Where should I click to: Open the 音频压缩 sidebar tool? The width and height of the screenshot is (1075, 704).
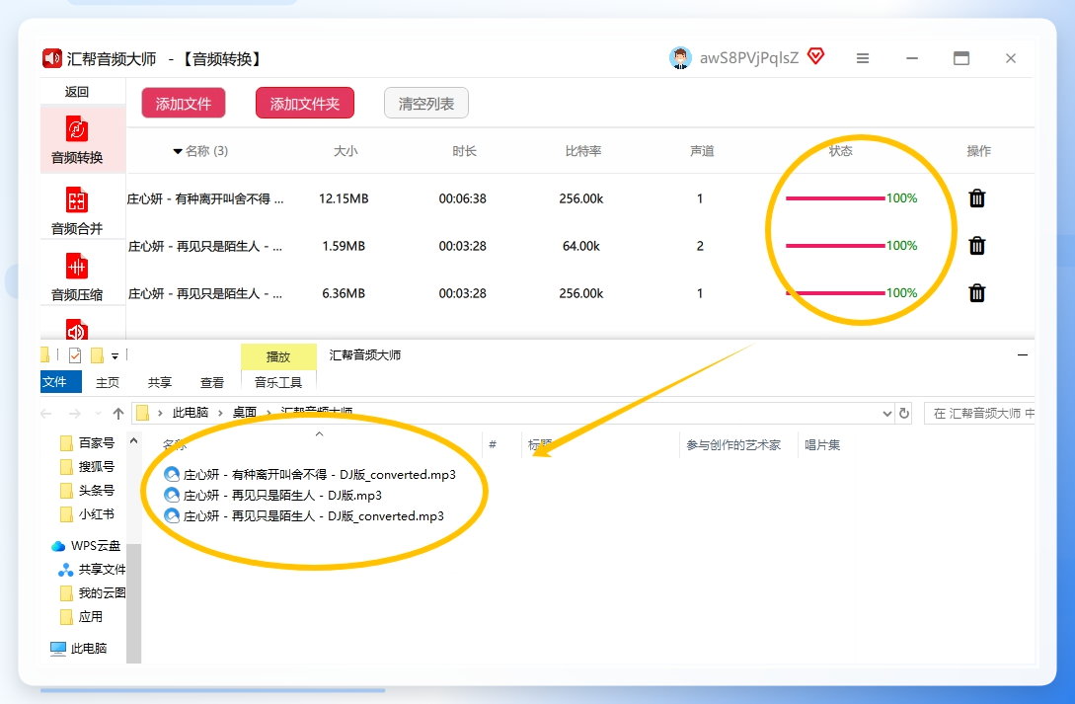point(77,276)
